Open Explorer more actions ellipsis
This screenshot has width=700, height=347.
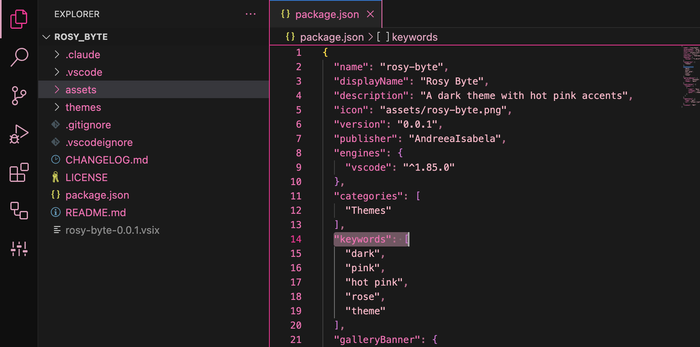(251, 14)
